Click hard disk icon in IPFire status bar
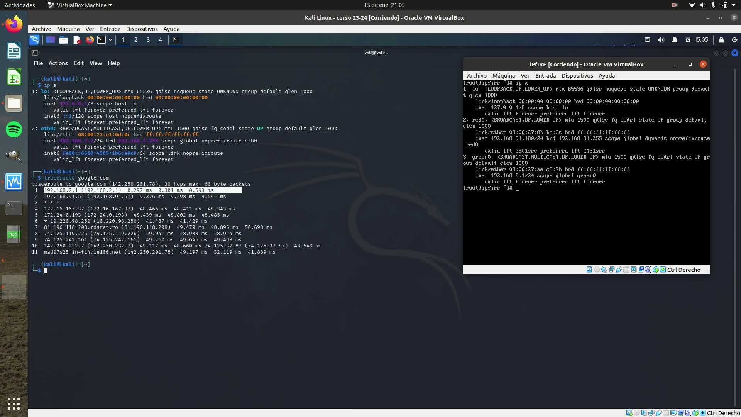The width and height of the screenshot is (741, 417). 589,270
